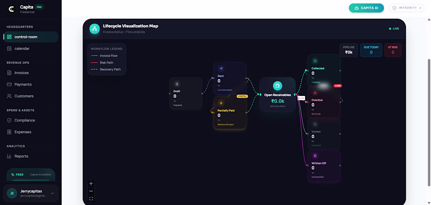Click the Voided node cancel icon
431x205 pixels.
point(315,124)
